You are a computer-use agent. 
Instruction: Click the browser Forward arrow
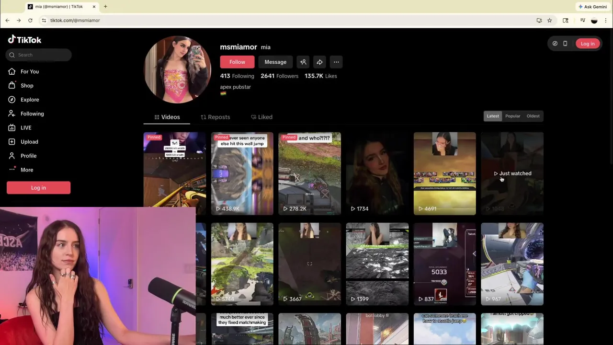(19, 21)
